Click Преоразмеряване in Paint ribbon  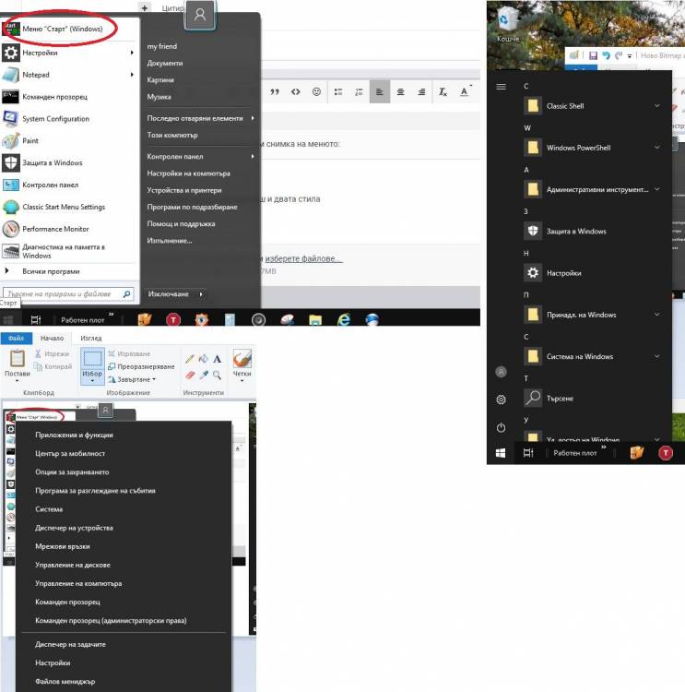141,366
